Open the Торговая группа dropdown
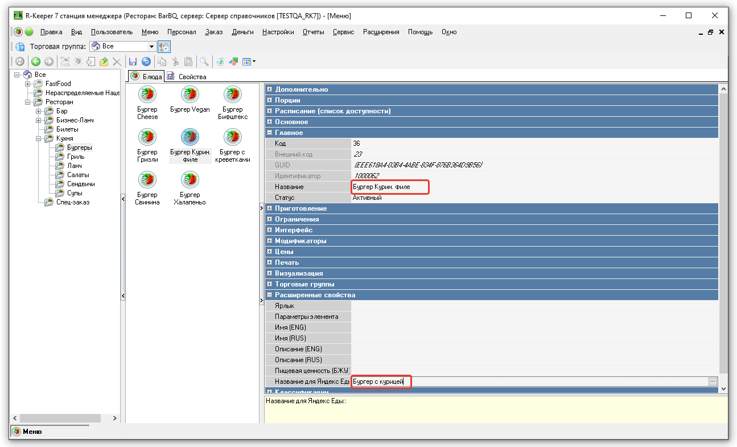Viewport: 737px width, 447px height. click(151, 46)
